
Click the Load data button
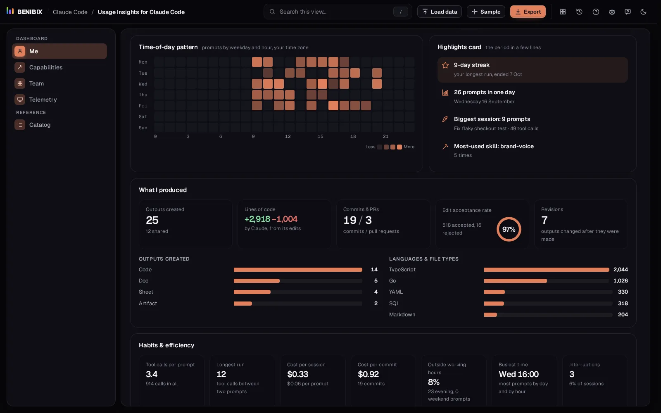tap(440, 12)
